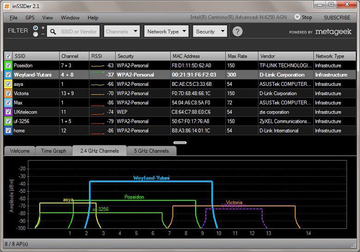Click the Poseidon RSSI signal graph
Screen dimensions: 360x252
[97, 66]
